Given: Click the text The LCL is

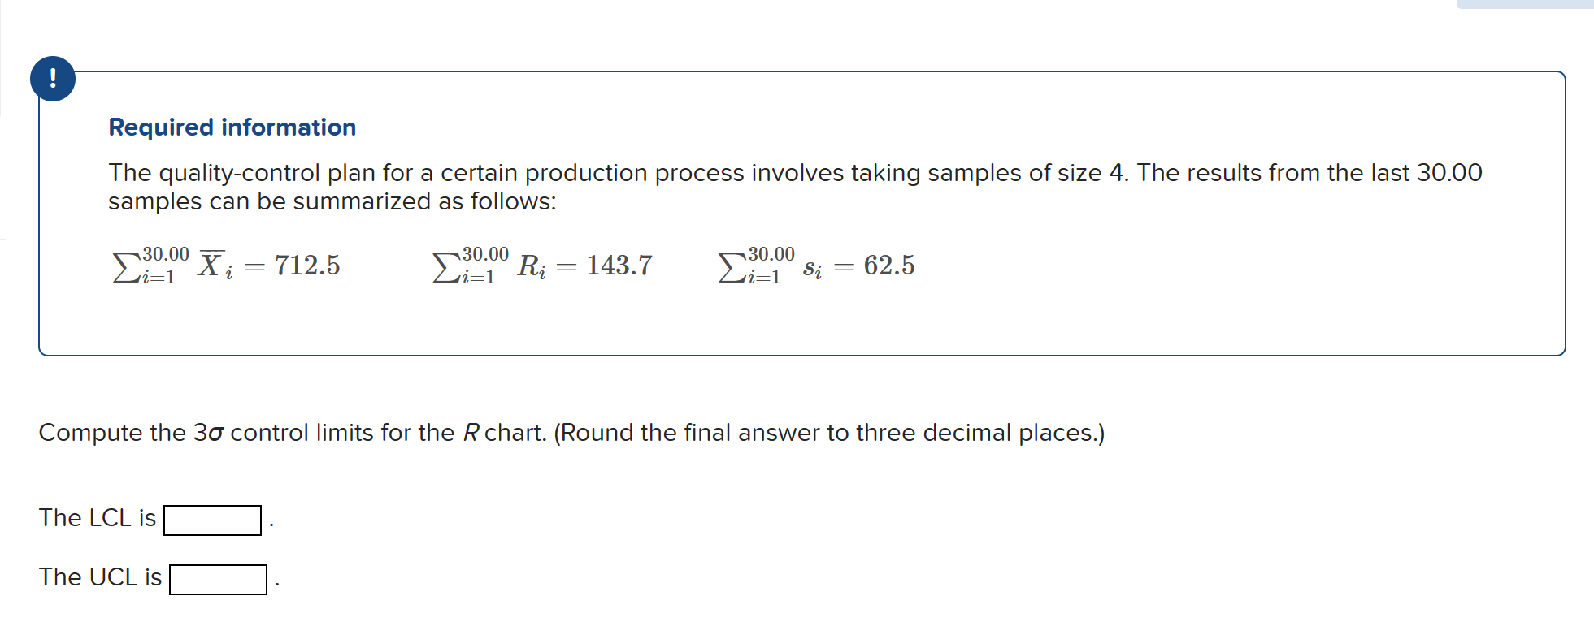Looking at the screenshot, I should pos(96,517).
